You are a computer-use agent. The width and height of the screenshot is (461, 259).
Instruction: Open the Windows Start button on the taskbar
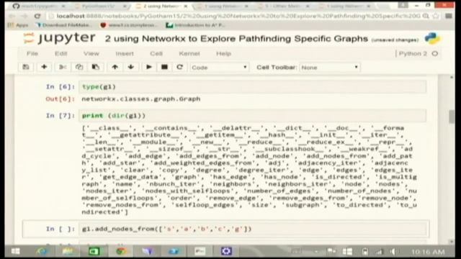click(x=15, y=251)
